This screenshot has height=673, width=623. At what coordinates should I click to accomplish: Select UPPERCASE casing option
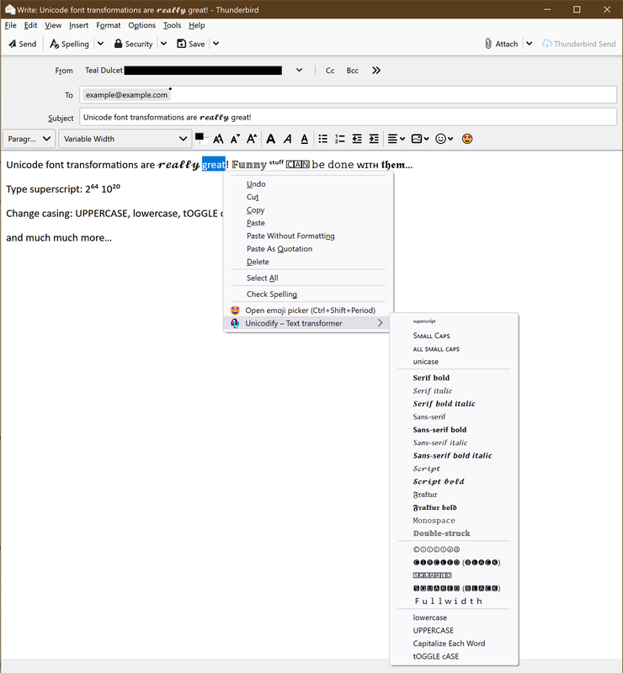(x=454, y=630)
